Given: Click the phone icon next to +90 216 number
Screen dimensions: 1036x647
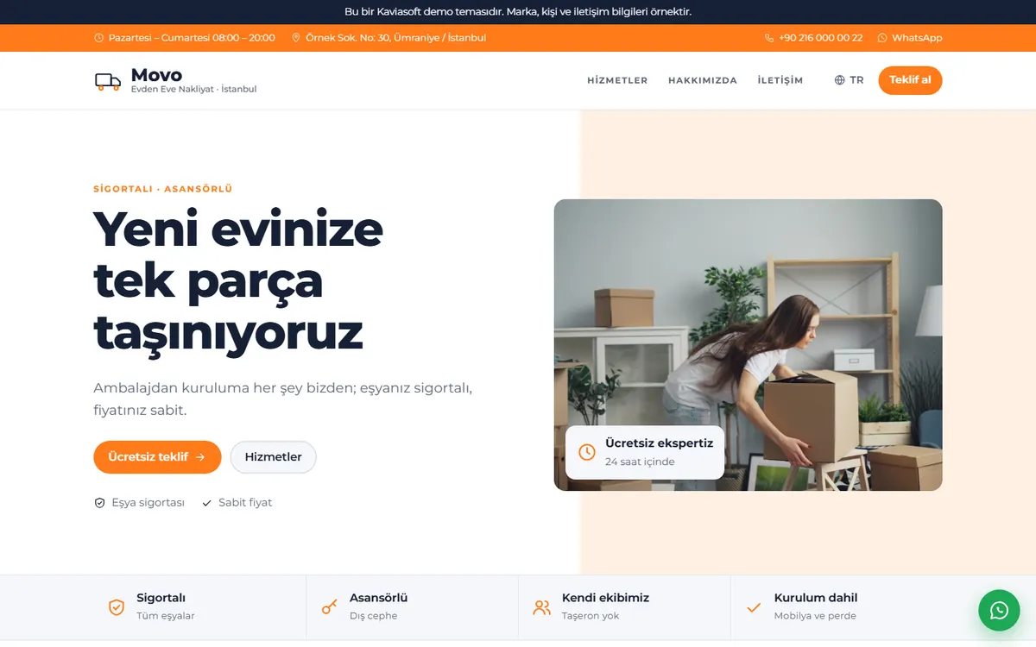Looking at the screenshot, I should point(769,38).
